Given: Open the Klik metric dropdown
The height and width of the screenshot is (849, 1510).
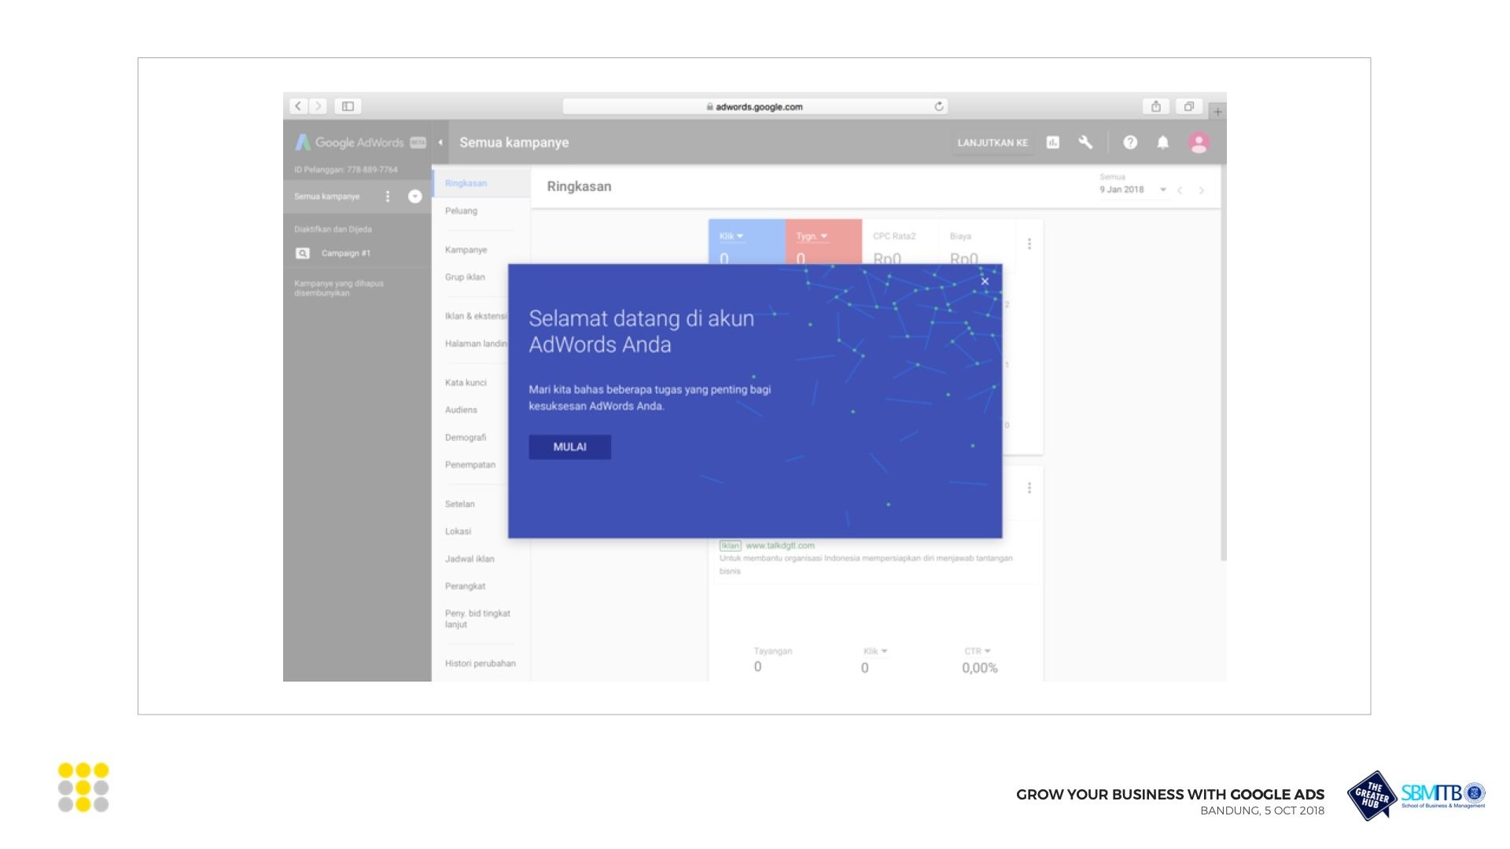Looking at the screenshot, I should click(x=731, y=236).
